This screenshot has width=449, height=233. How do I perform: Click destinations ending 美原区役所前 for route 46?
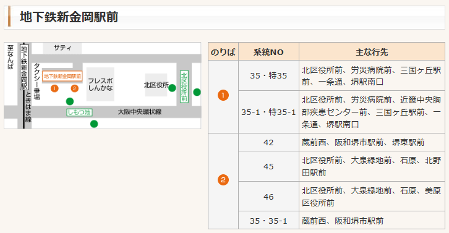[372, 197]
